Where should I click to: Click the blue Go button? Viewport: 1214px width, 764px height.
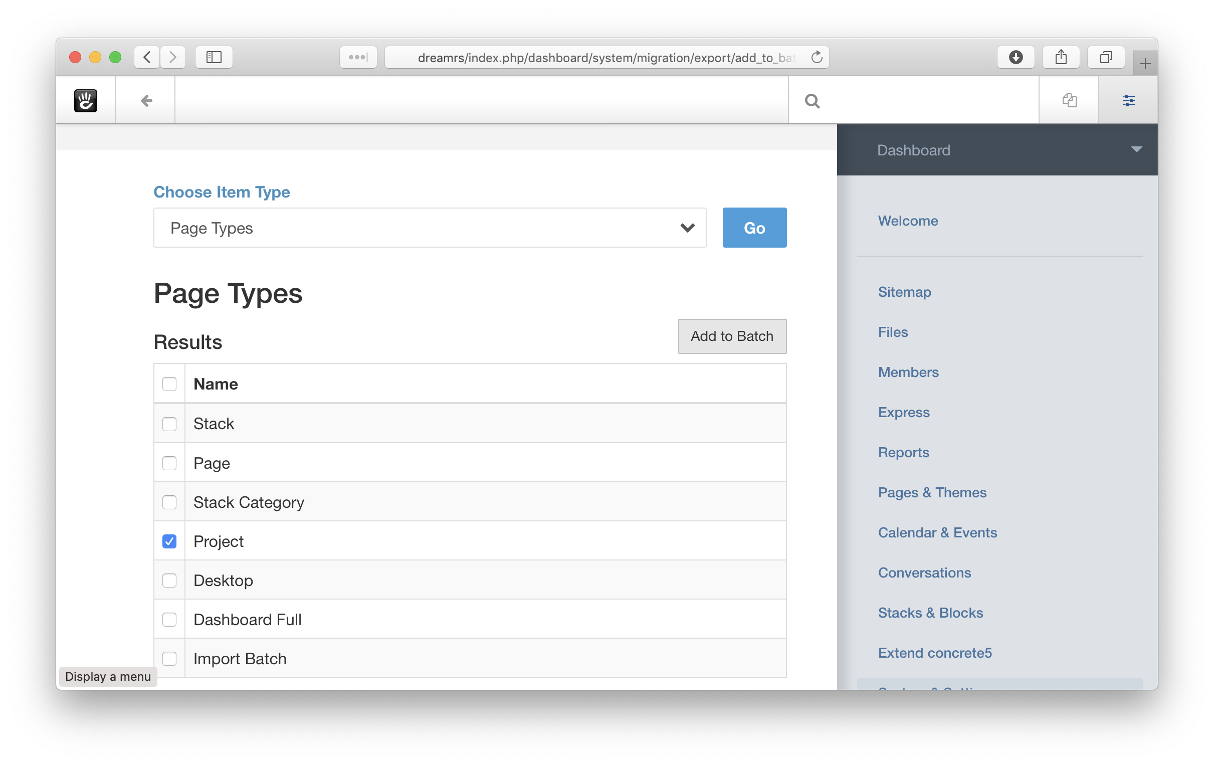tap(754, 228)
